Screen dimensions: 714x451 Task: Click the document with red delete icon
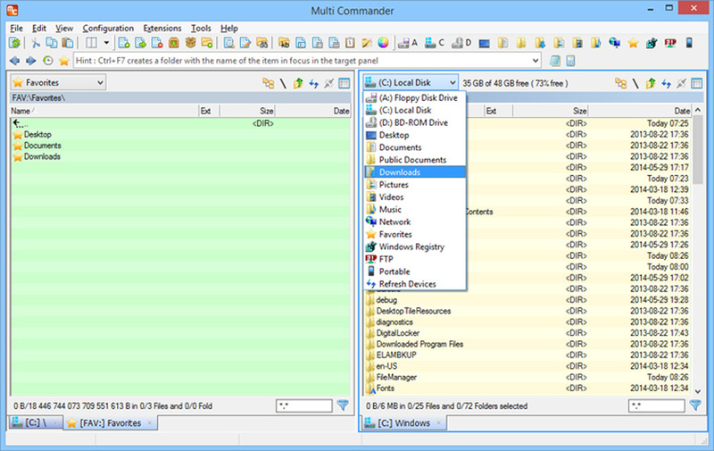pos(157,43)
